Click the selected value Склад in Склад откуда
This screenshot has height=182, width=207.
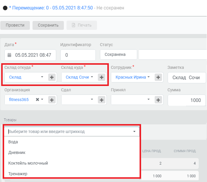pyautogui.click(x=15, y=77)
